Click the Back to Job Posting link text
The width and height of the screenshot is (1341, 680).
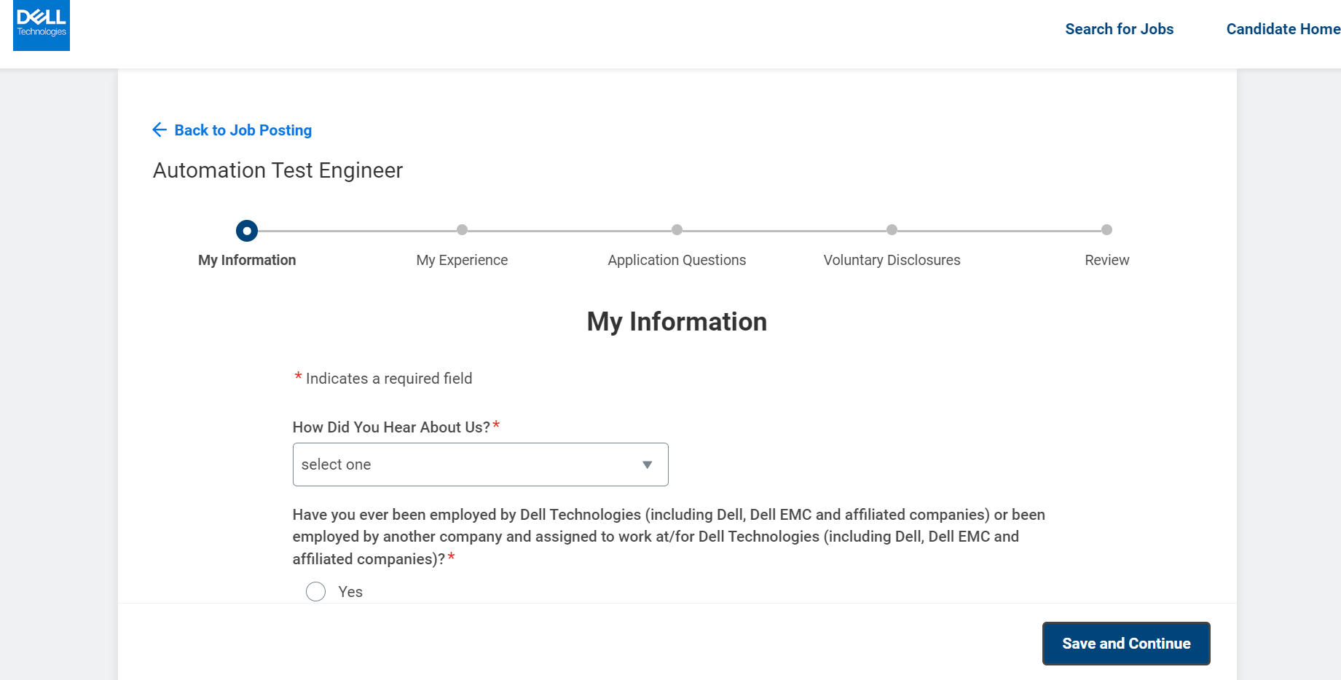(243, 130)
